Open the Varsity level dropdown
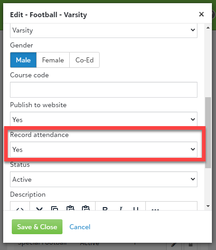This screenshot has width=216, height=250. tap(104, 30)
